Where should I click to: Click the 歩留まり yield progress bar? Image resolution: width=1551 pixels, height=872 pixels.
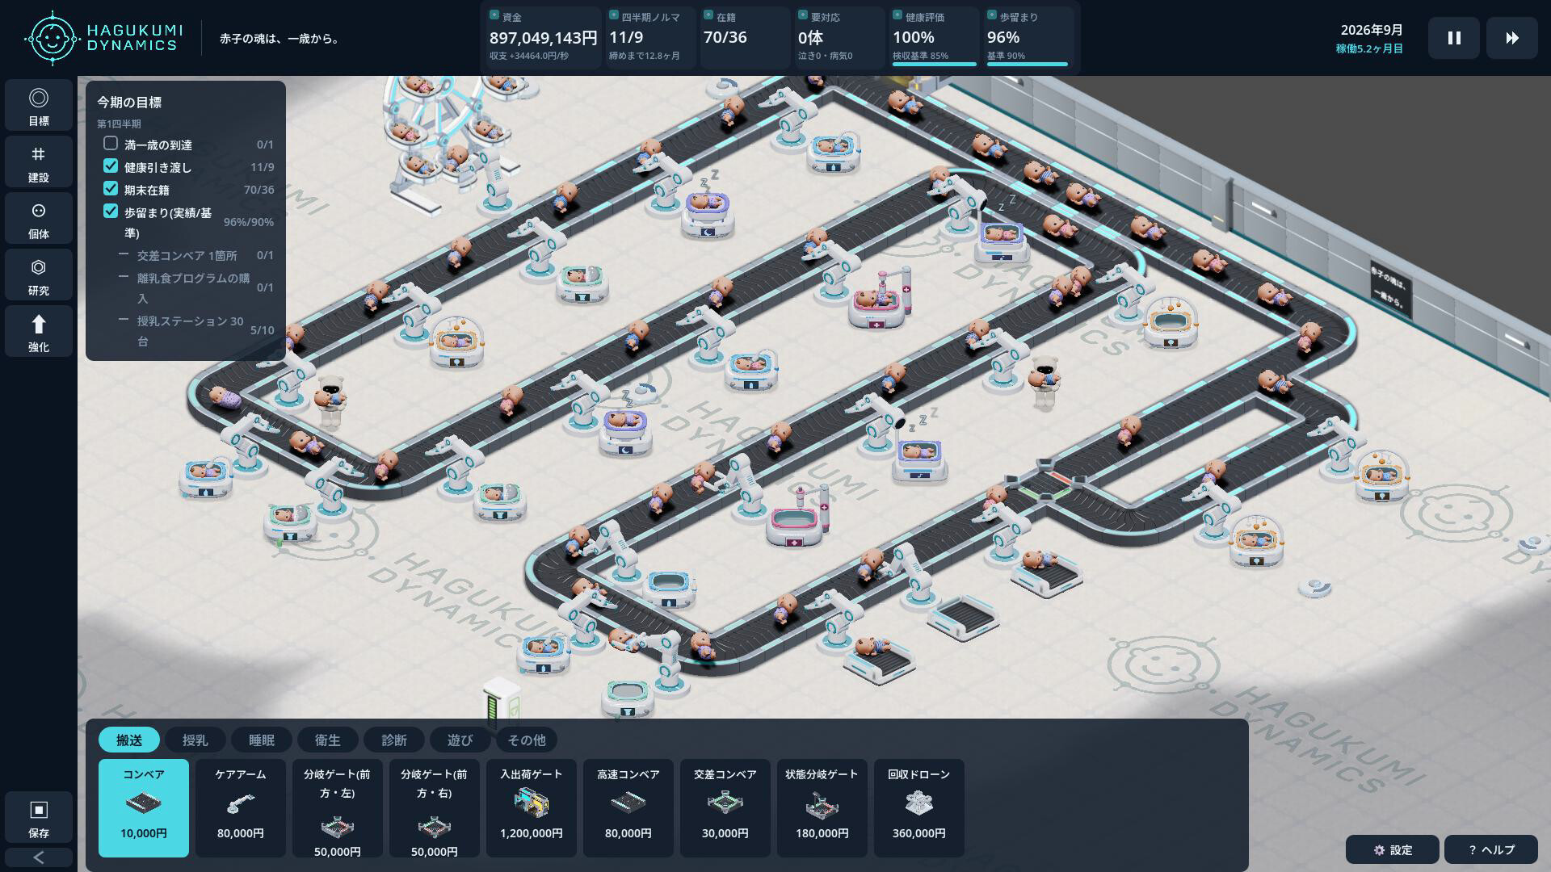(x=1028, y=64)
